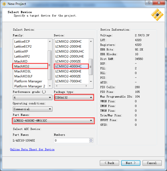Open the Performance grade dropdown

(33, 98)
